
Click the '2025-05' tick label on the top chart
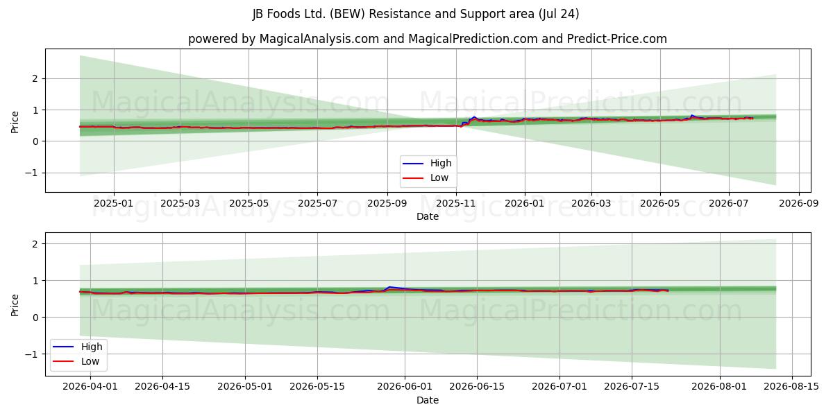[249, 204]
